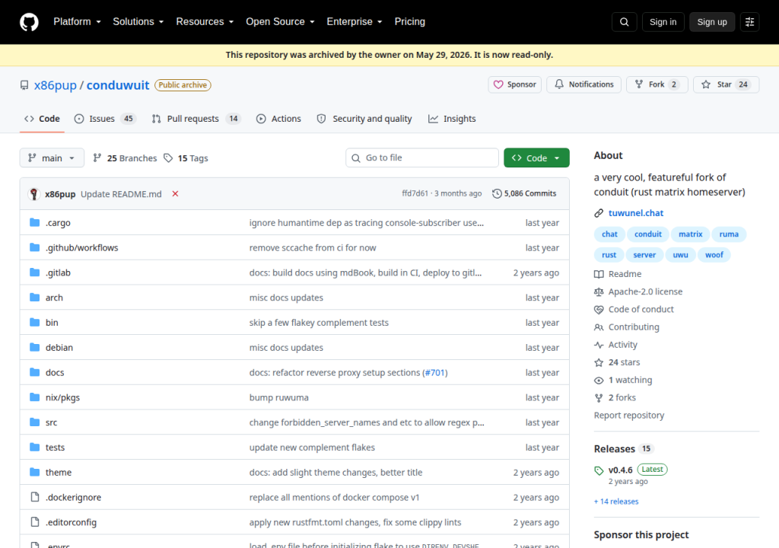This screenshot has width=779, height=548.
Task: Click the x86pup owner link
Action: (55, 85)
